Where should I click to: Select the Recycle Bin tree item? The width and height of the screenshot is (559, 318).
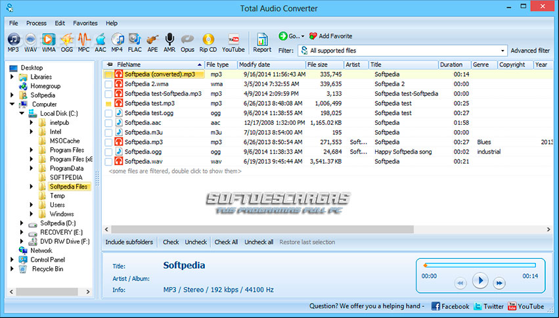47,269
